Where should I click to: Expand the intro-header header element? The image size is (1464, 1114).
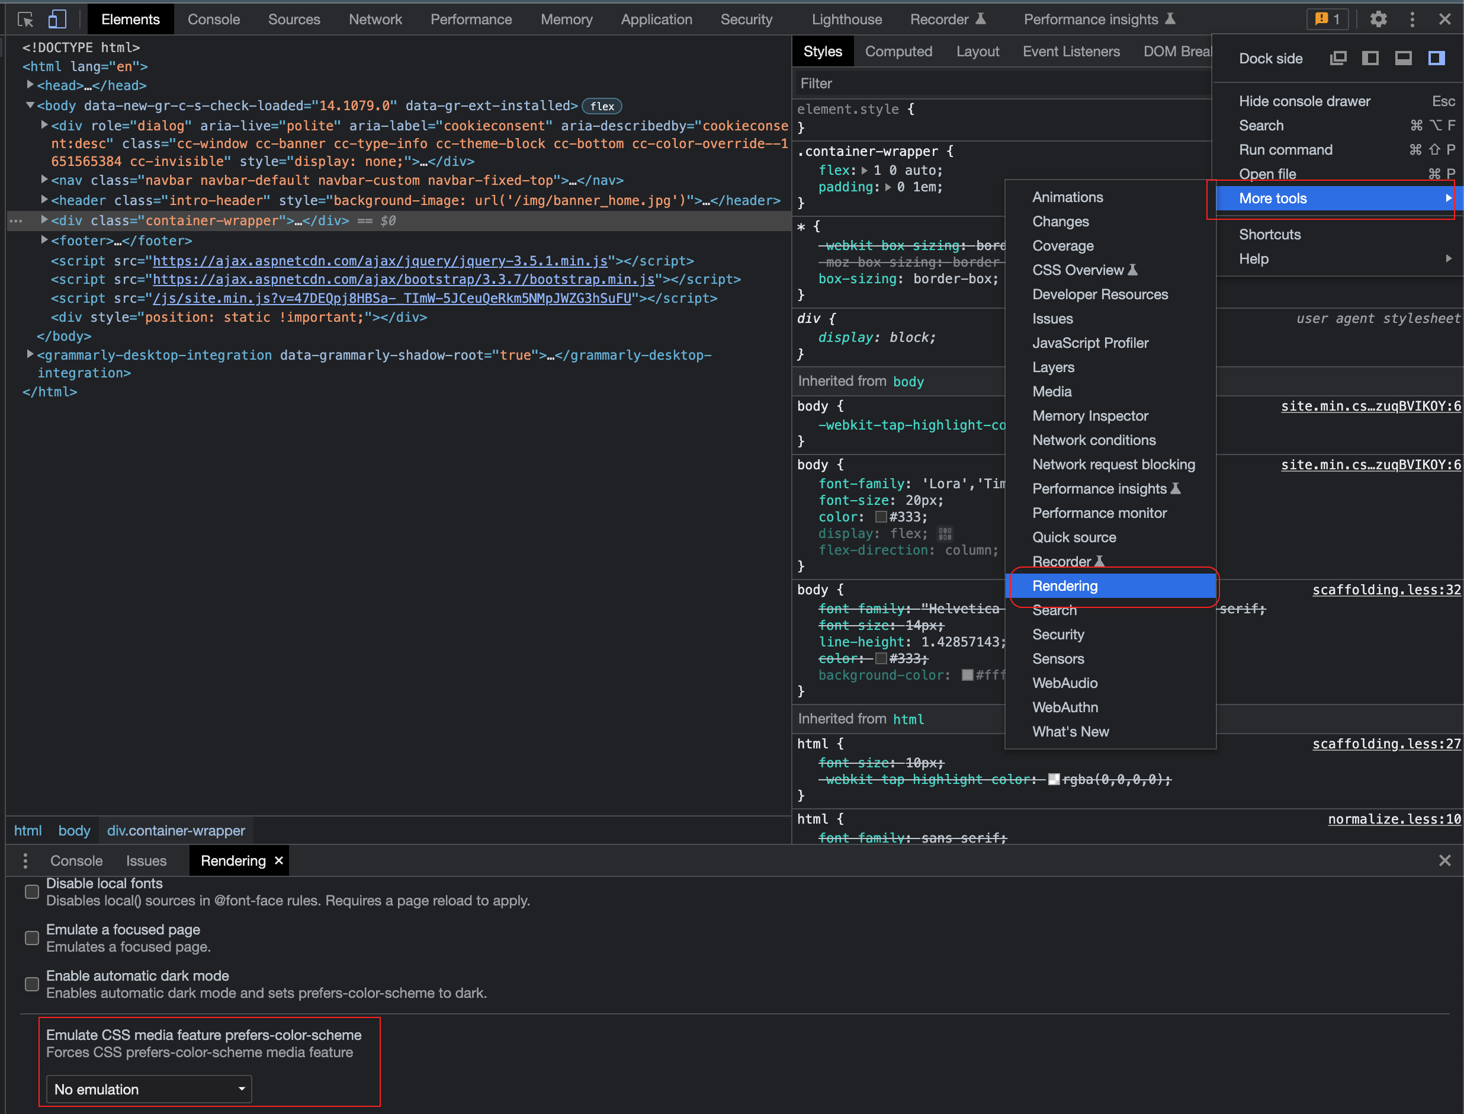click(44, 199)
